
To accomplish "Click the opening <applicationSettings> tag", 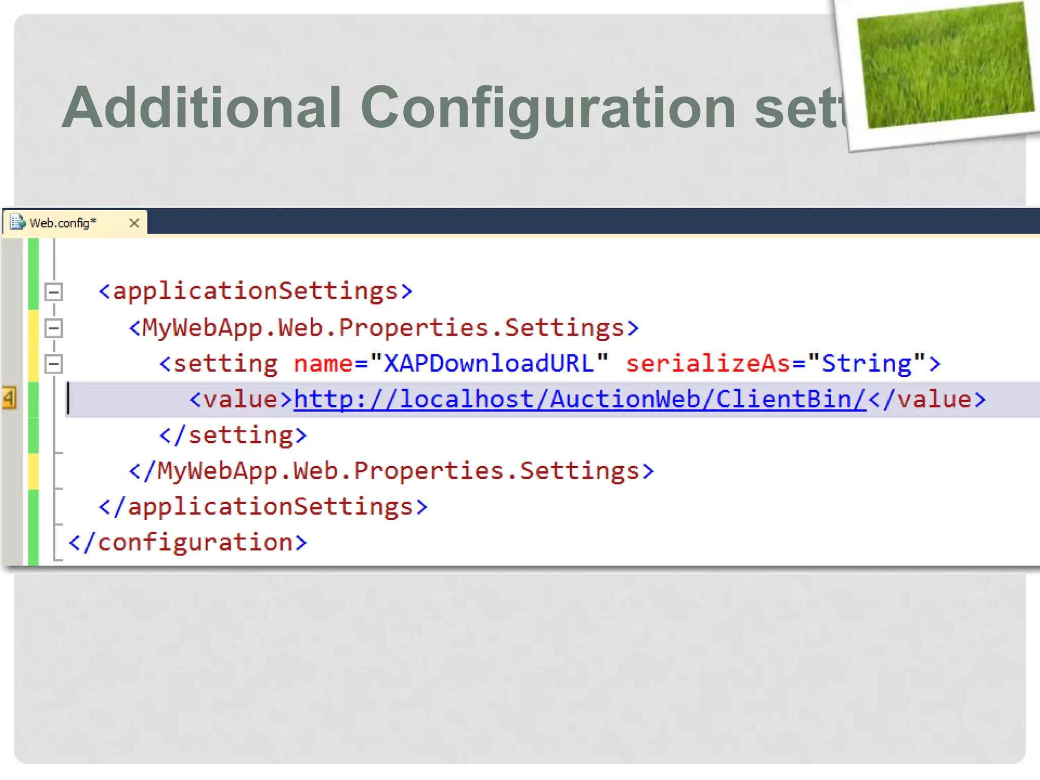I will click(x=256, y=291).
